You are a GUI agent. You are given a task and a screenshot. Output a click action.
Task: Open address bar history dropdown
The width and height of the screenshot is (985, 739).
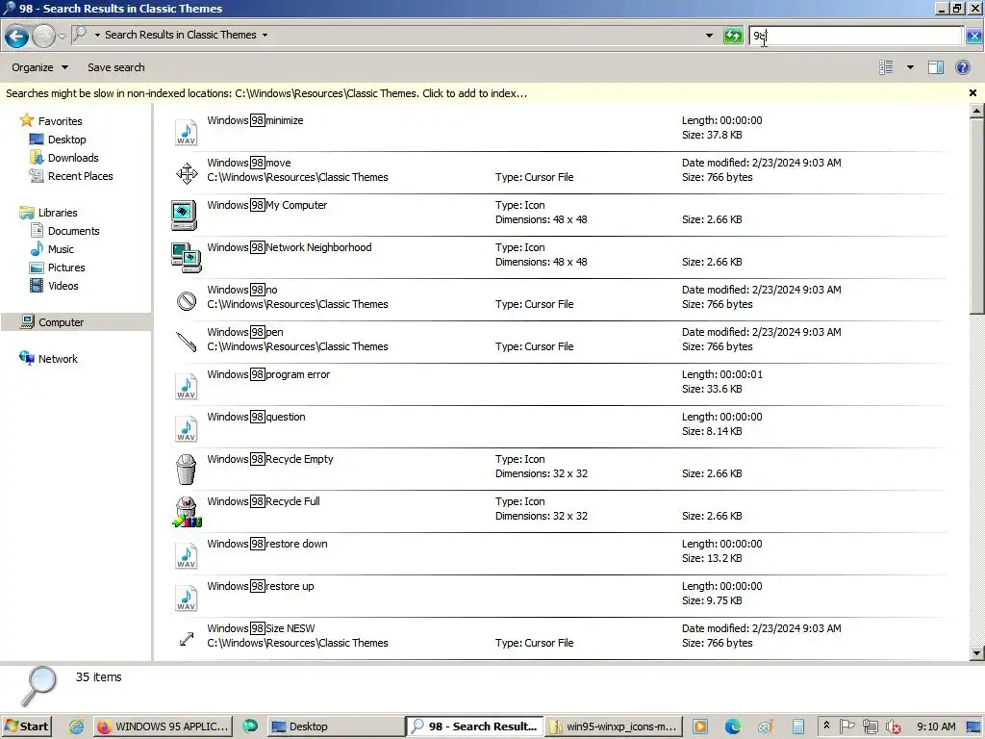[x=709, y=36]
